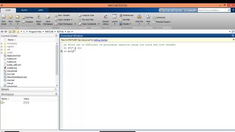Collapse the Details panel
This screenshot has width=235, height=132.
[56, 89]
